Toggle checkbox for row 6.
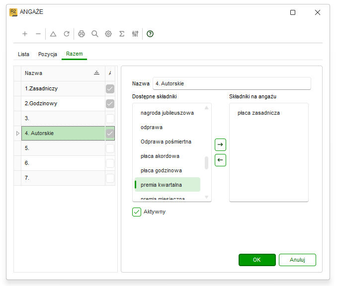The image size is (337, 286). (x=110, y=163)
